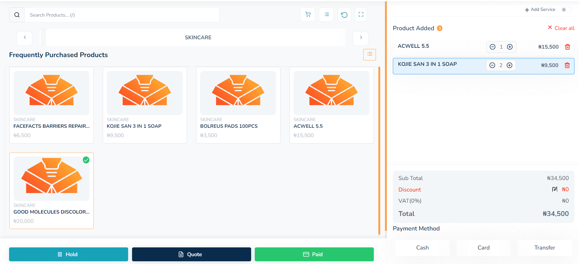This screenshot has width=579, height=264.
Task: Increase KOJIE SAN 3 IN 1 SOAP quantity
Action: 509,65
